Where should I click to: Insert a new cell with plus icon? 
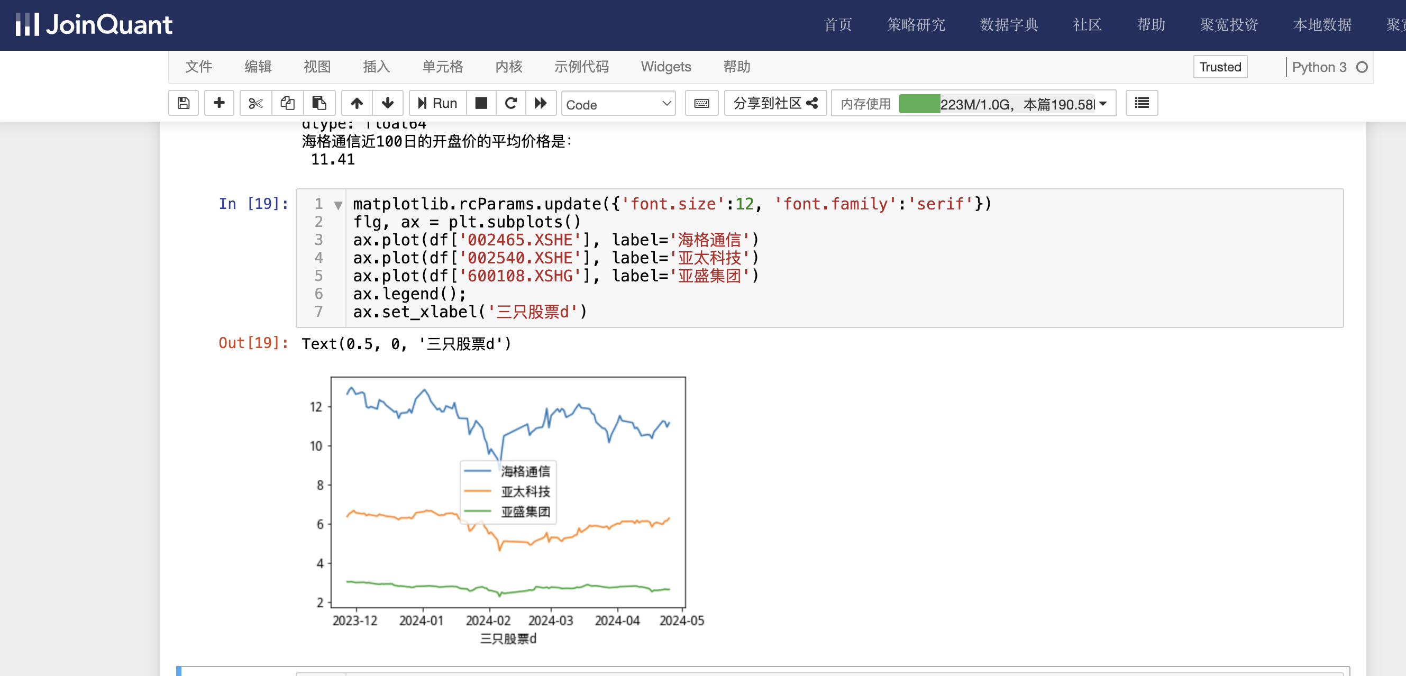(x=219, y=103)
